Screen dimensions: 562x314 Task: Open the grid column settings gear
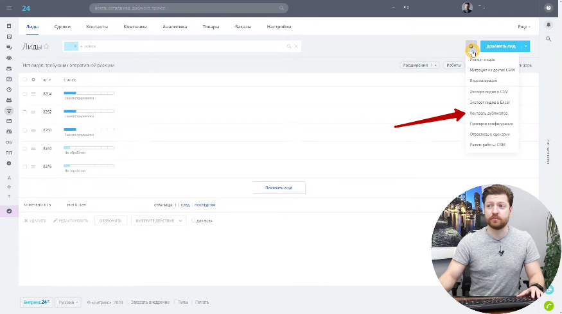[33, 79]
